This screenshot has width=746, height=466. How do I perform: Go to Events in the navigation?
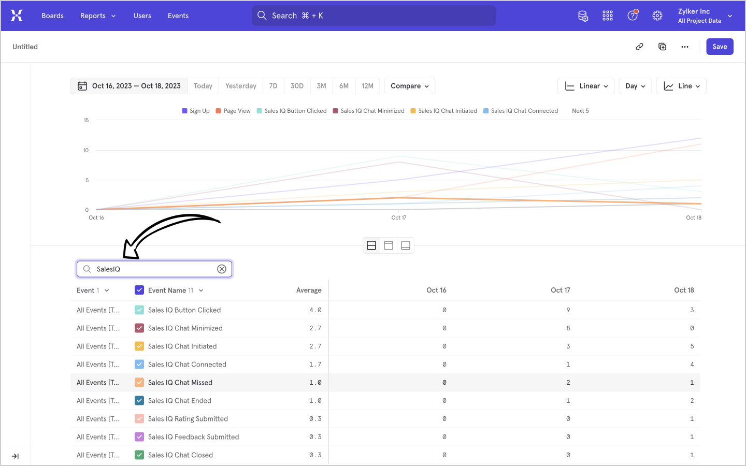pos(178,16)
